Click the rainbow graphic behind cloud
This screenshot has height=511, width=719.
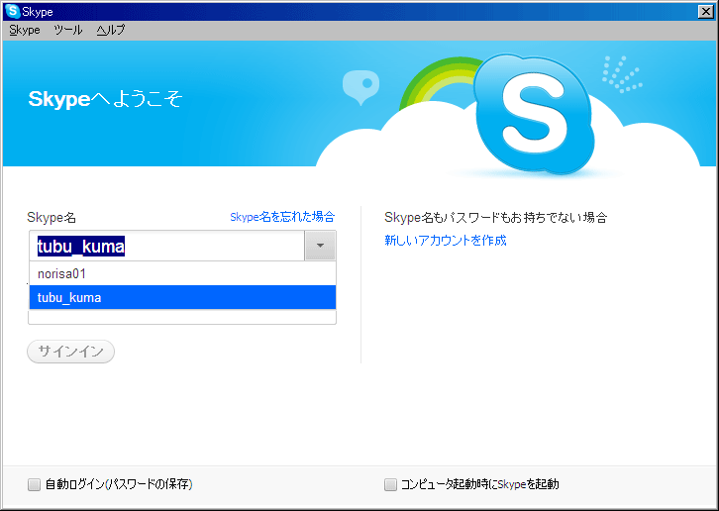[436, 80]
